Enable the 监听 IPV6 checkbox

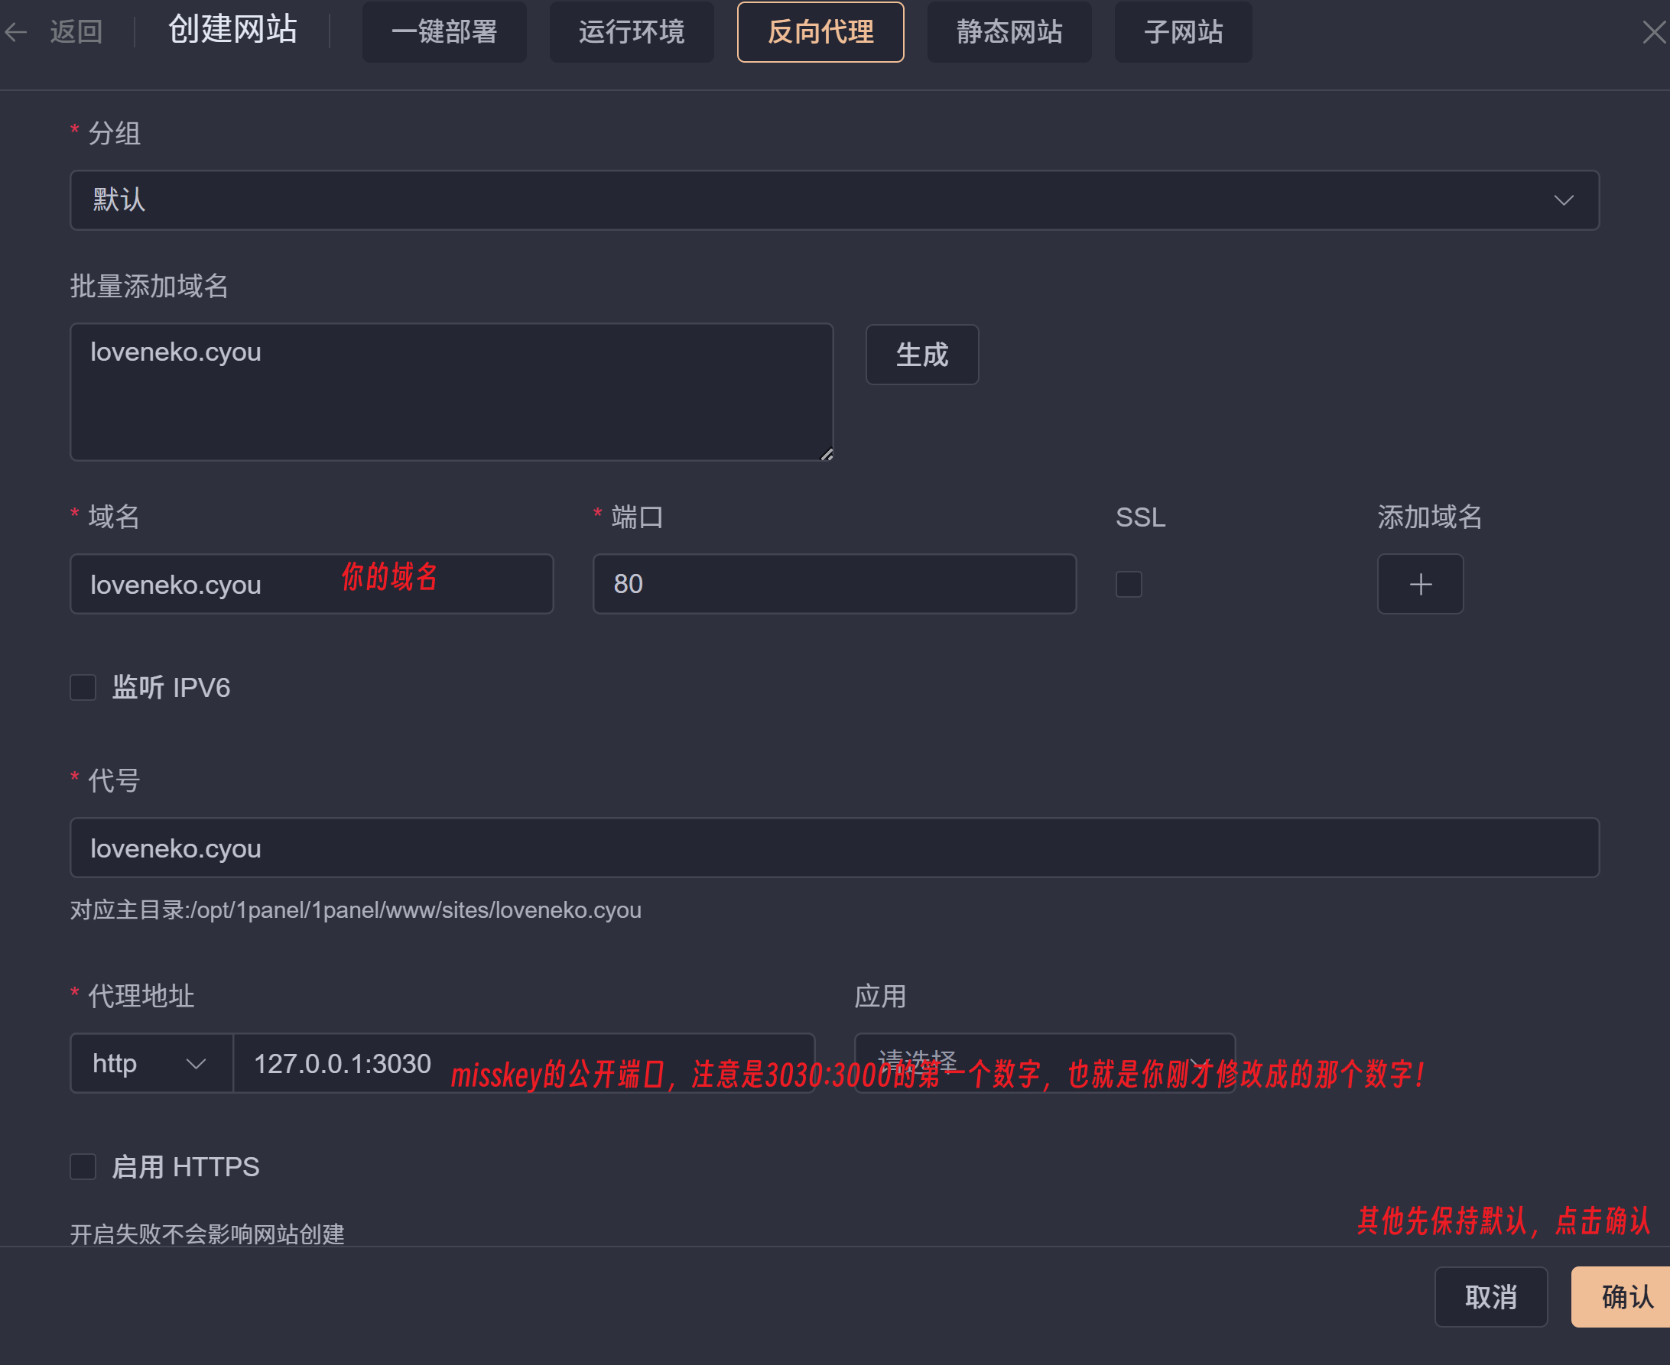coord(83,688)
